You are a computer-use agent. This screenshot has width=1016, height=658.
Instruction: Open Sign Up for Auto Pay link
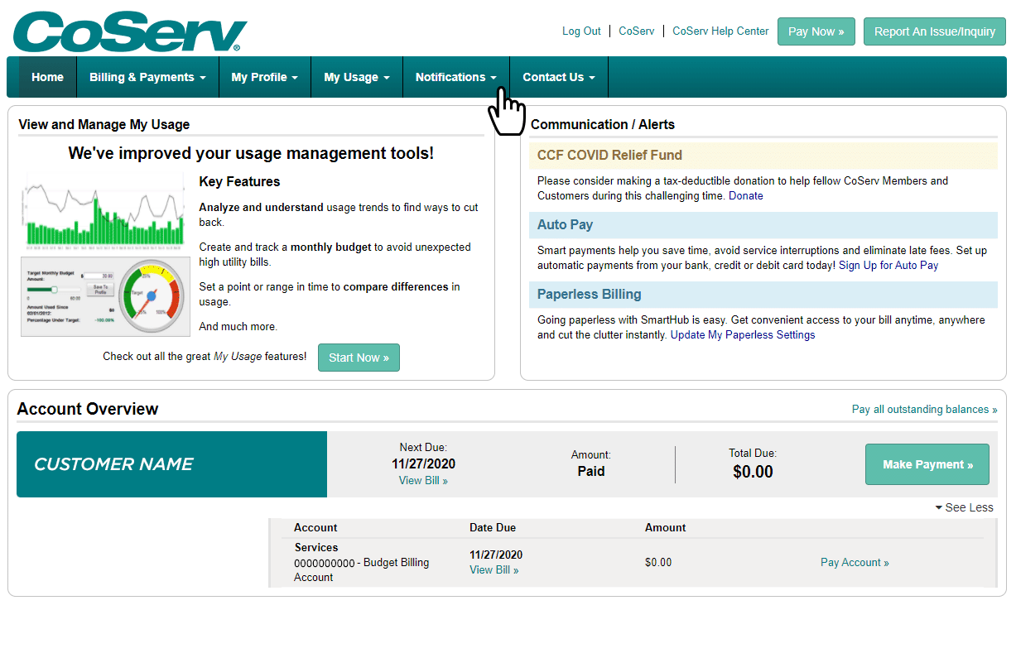[x=888, y=266]
